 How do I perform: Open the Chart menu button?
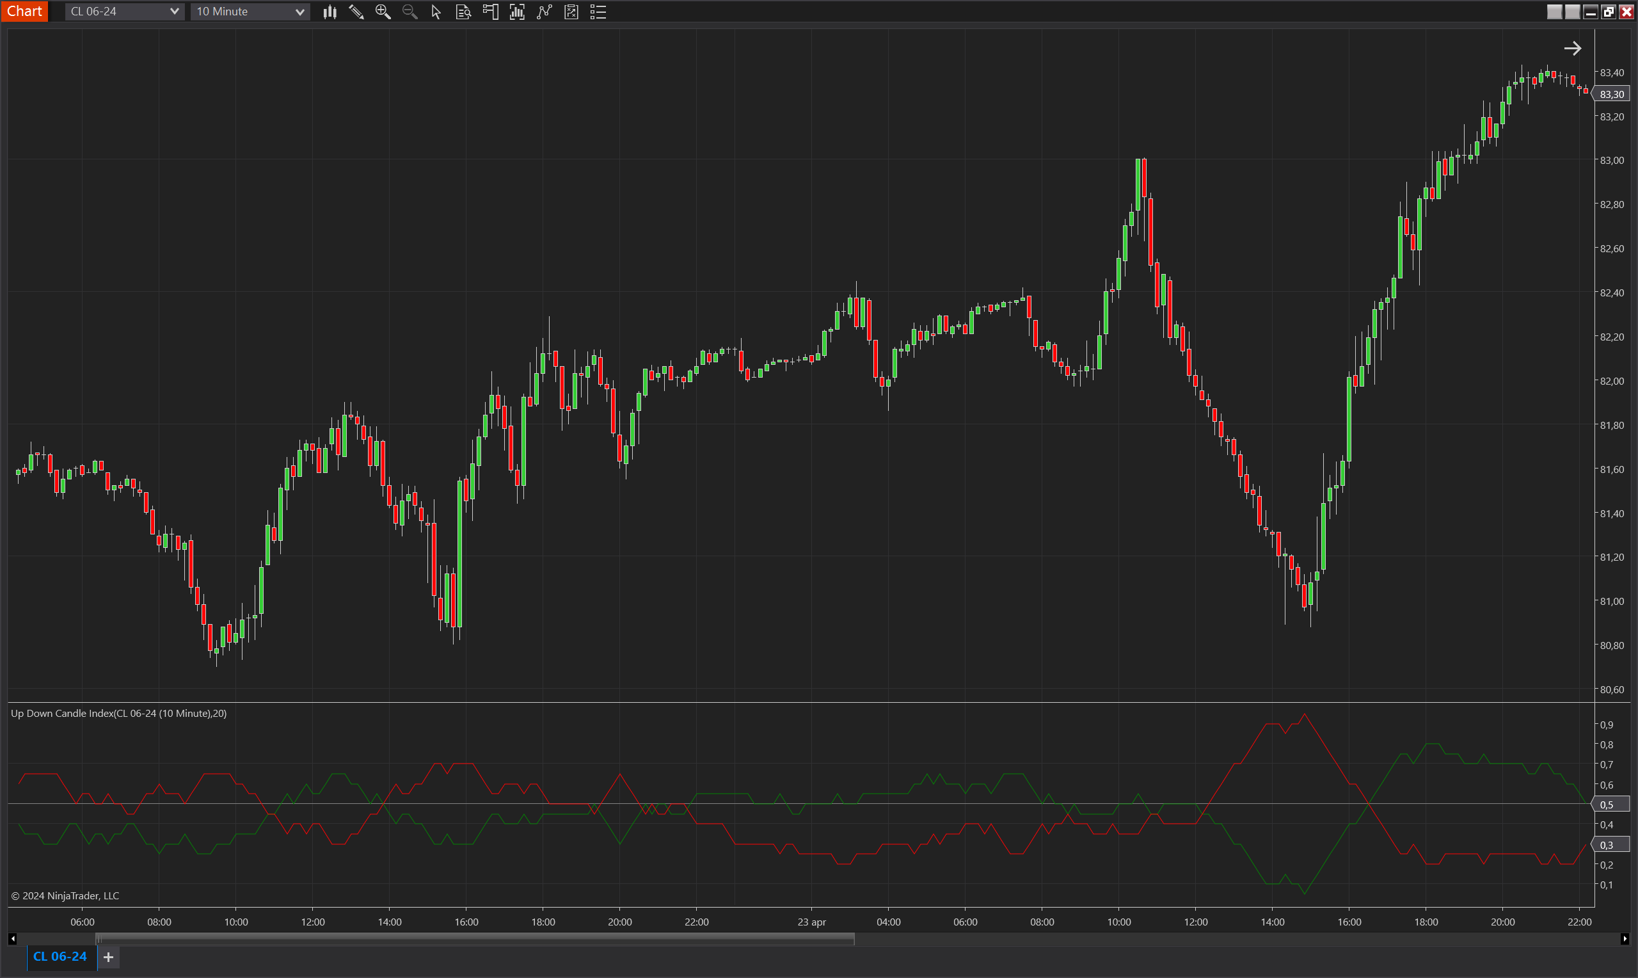(24, 12)
